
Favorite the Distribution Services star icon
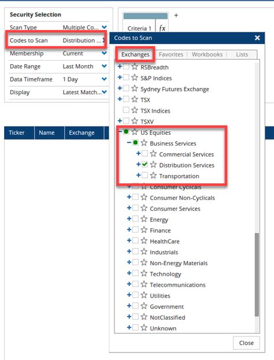(x=153, y=165)
